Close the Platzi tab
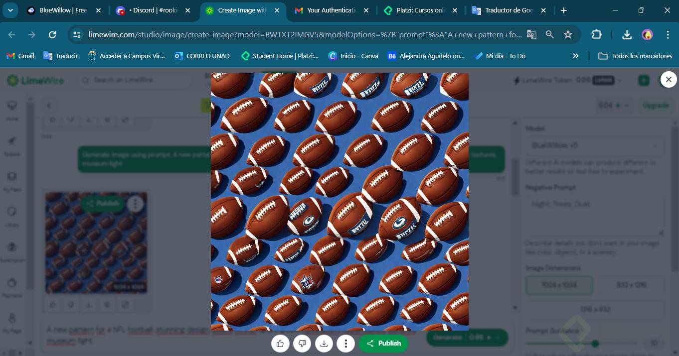 (455, 10)
